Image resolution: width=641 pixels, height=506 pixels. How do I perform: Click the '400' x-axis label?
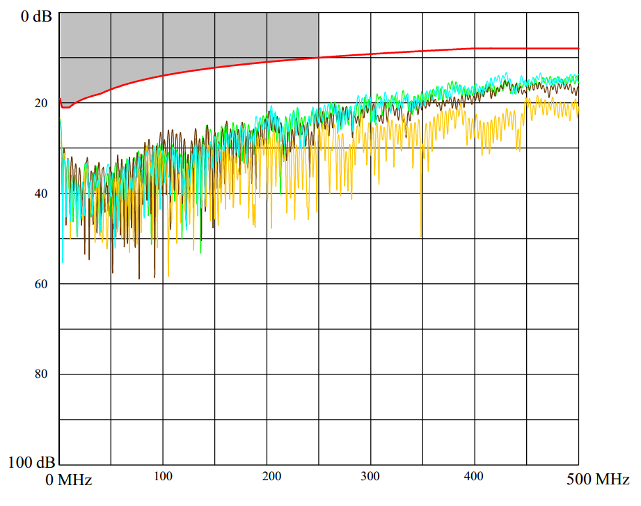coord(474,476)
